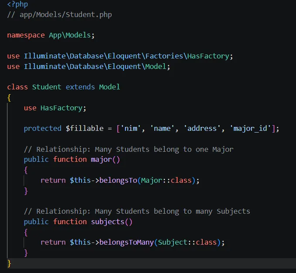This screenshot has height=273, width=296.
Task: Click the namespace keyword
Action: point(26,35)
